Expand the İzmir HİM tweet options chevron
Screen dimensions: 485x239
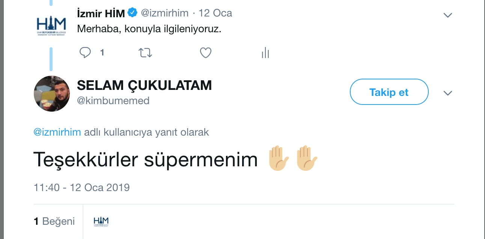click(447, 15)
